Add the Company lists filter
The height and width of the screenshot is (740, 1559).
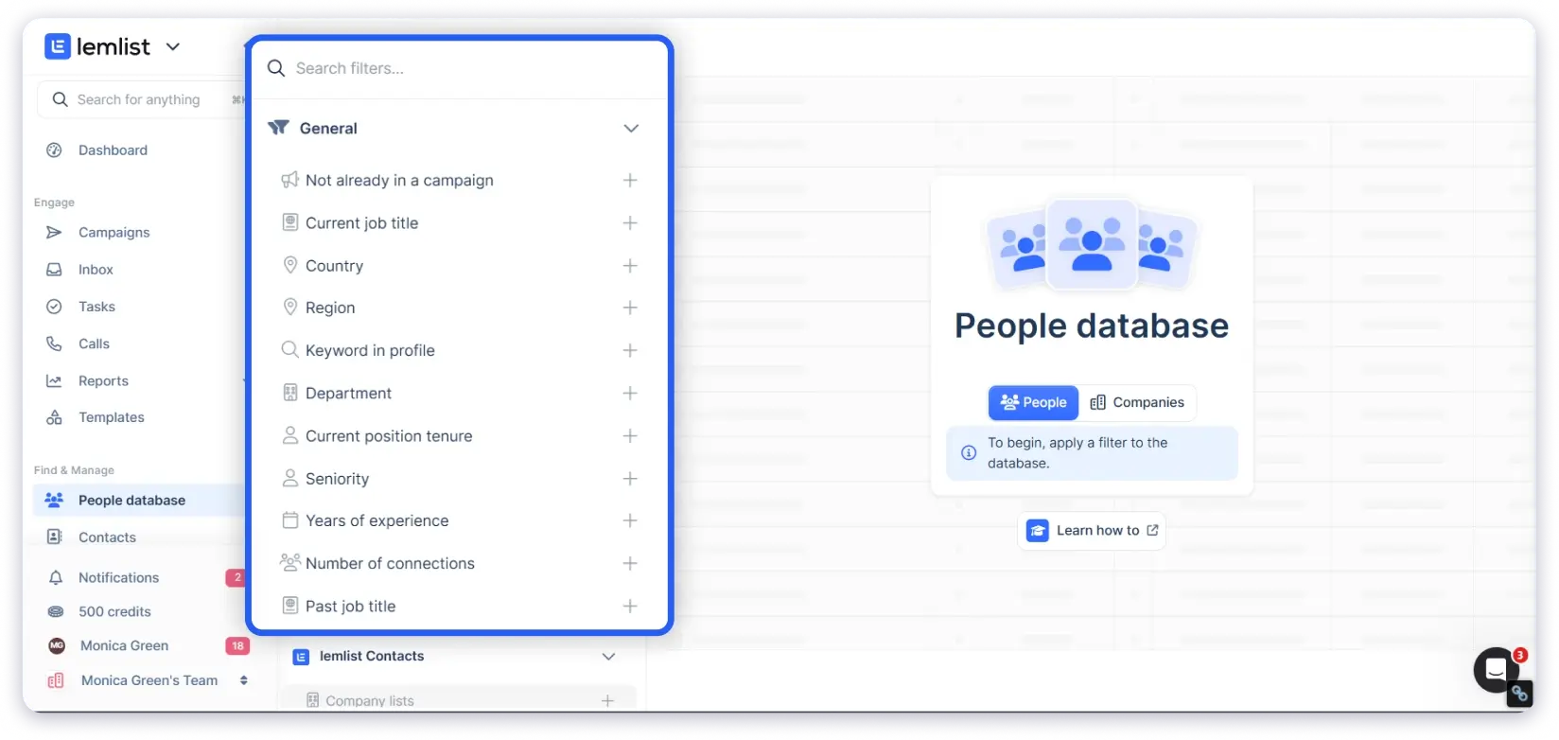point(607,701)
